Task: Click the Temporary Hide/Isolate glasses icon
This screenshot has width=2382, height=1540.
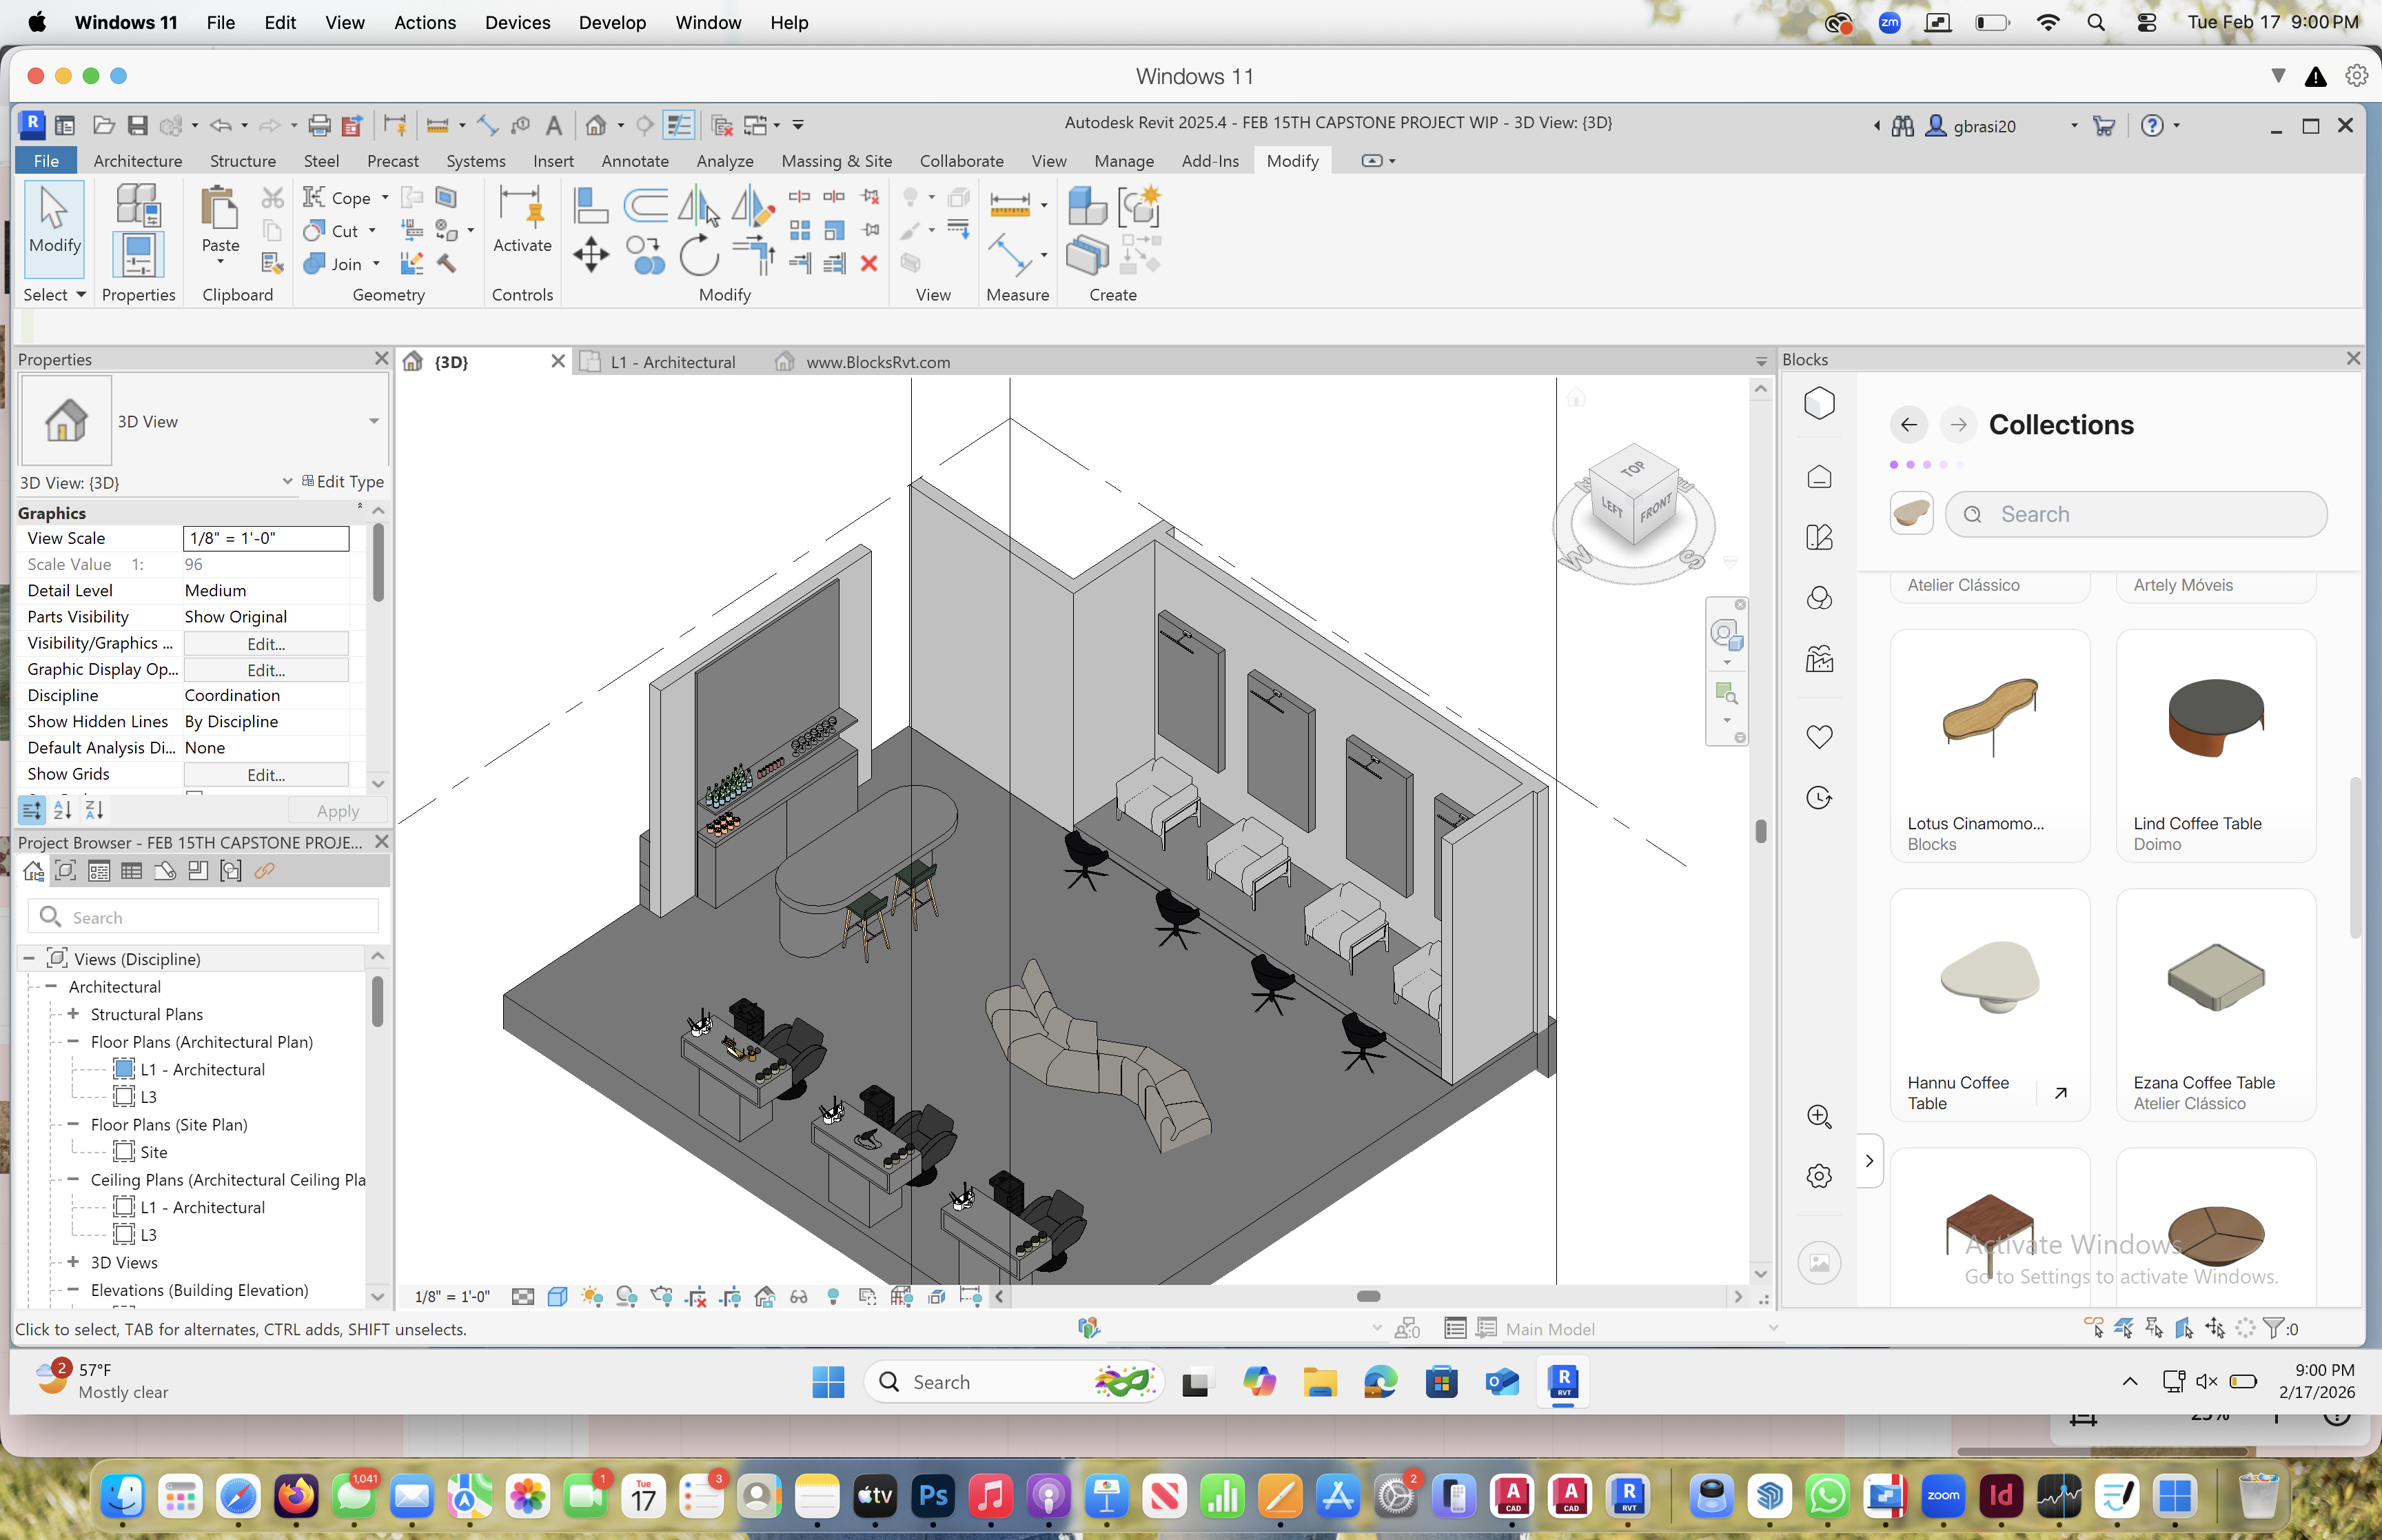Action: coord(799,1297)
